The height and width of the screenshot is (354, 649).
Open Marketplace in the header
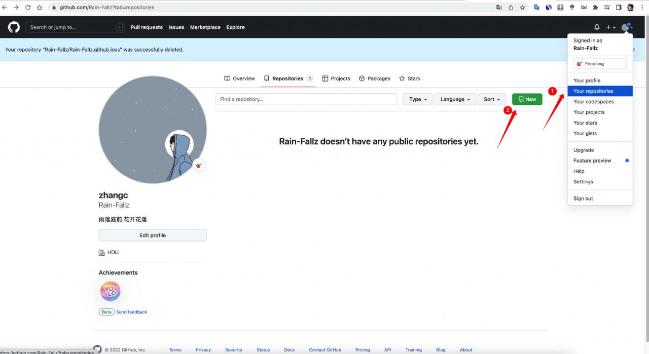coord(205,27)
